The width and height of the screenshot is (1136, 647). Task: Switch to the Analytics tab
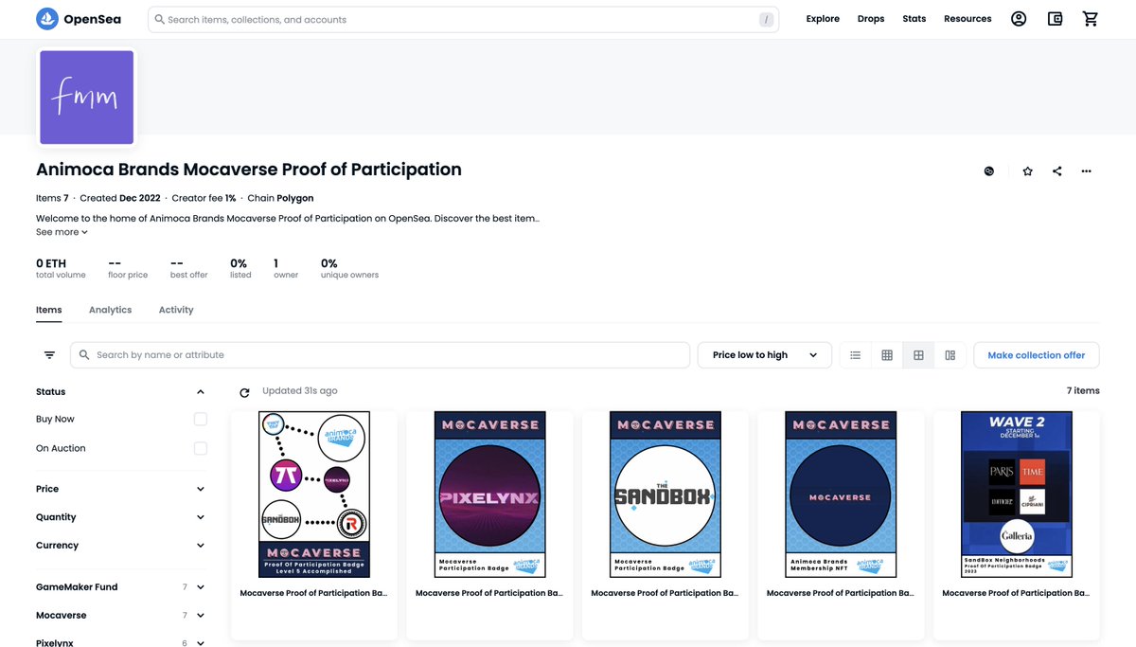click(110, 310)
